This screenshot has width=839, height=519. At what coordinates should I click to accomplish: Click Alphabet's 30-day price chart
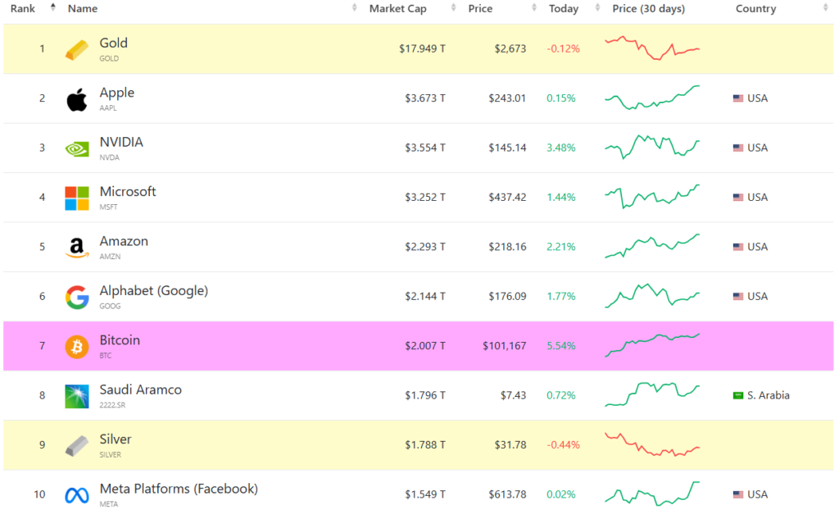pos(652,296)
